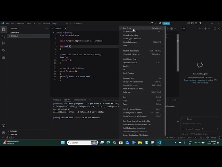This screenshot has height=167, width=222.
Task: Switch to the PROBLEMS tab
Action: (57, 100)
